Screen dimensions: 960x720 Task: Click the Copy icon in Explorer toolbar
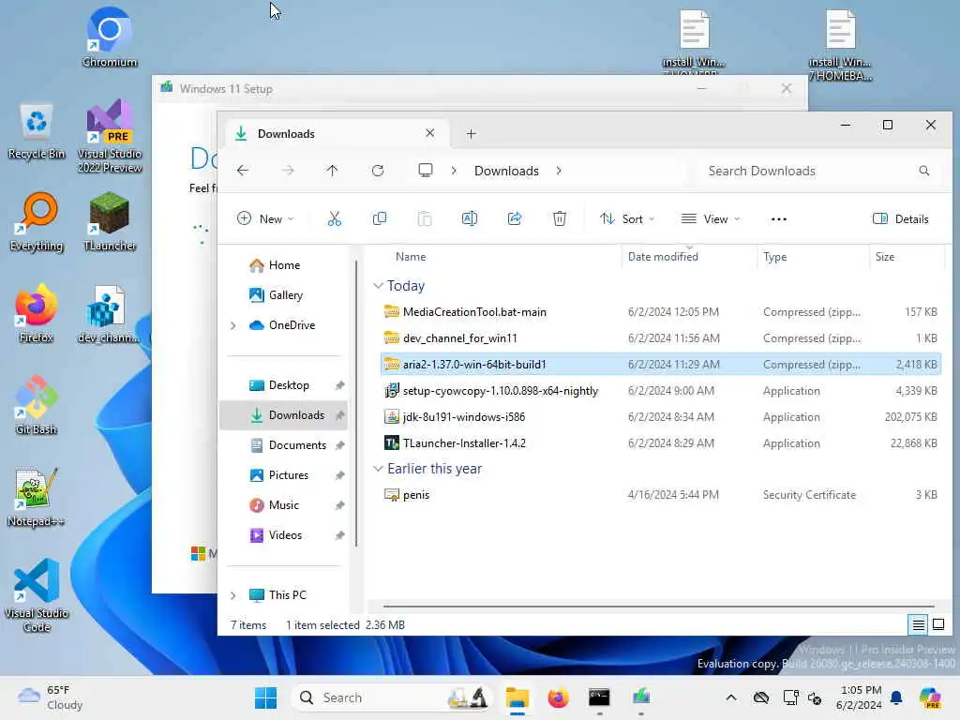380,218
